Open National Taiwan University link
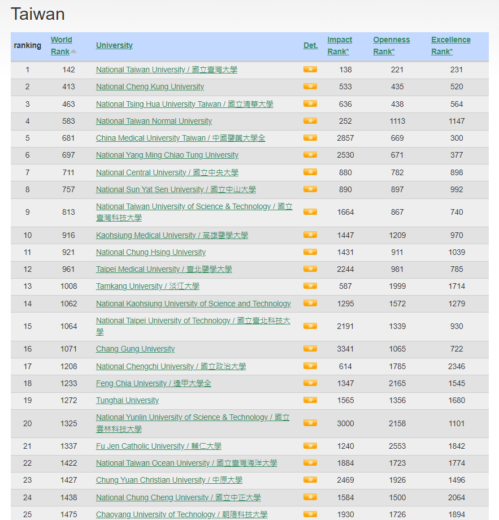The height and width of the screenshot is (520, 499). point(167,70)
